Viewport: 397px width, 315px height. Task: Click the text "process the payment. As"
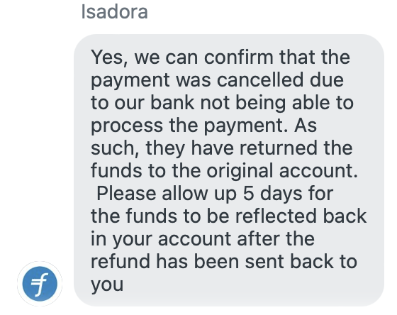click(x=204, y=126)
